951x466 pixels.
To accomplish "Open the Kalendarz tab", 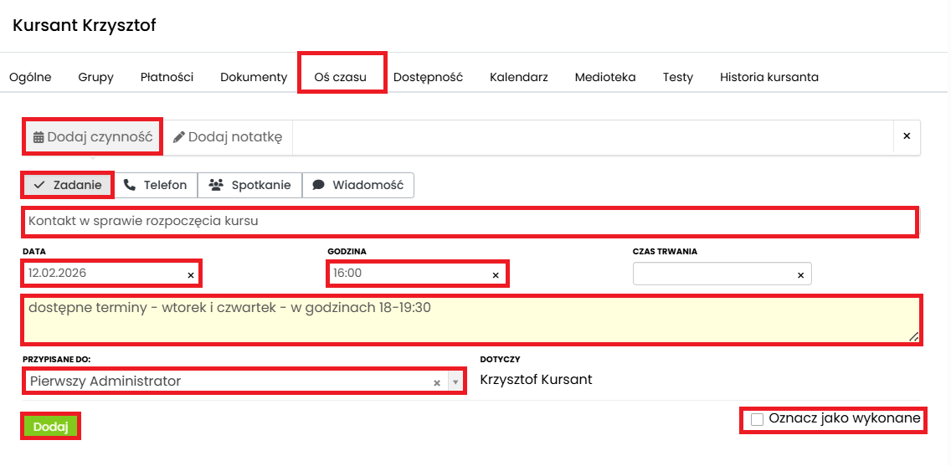I will (x=518, y=77).
